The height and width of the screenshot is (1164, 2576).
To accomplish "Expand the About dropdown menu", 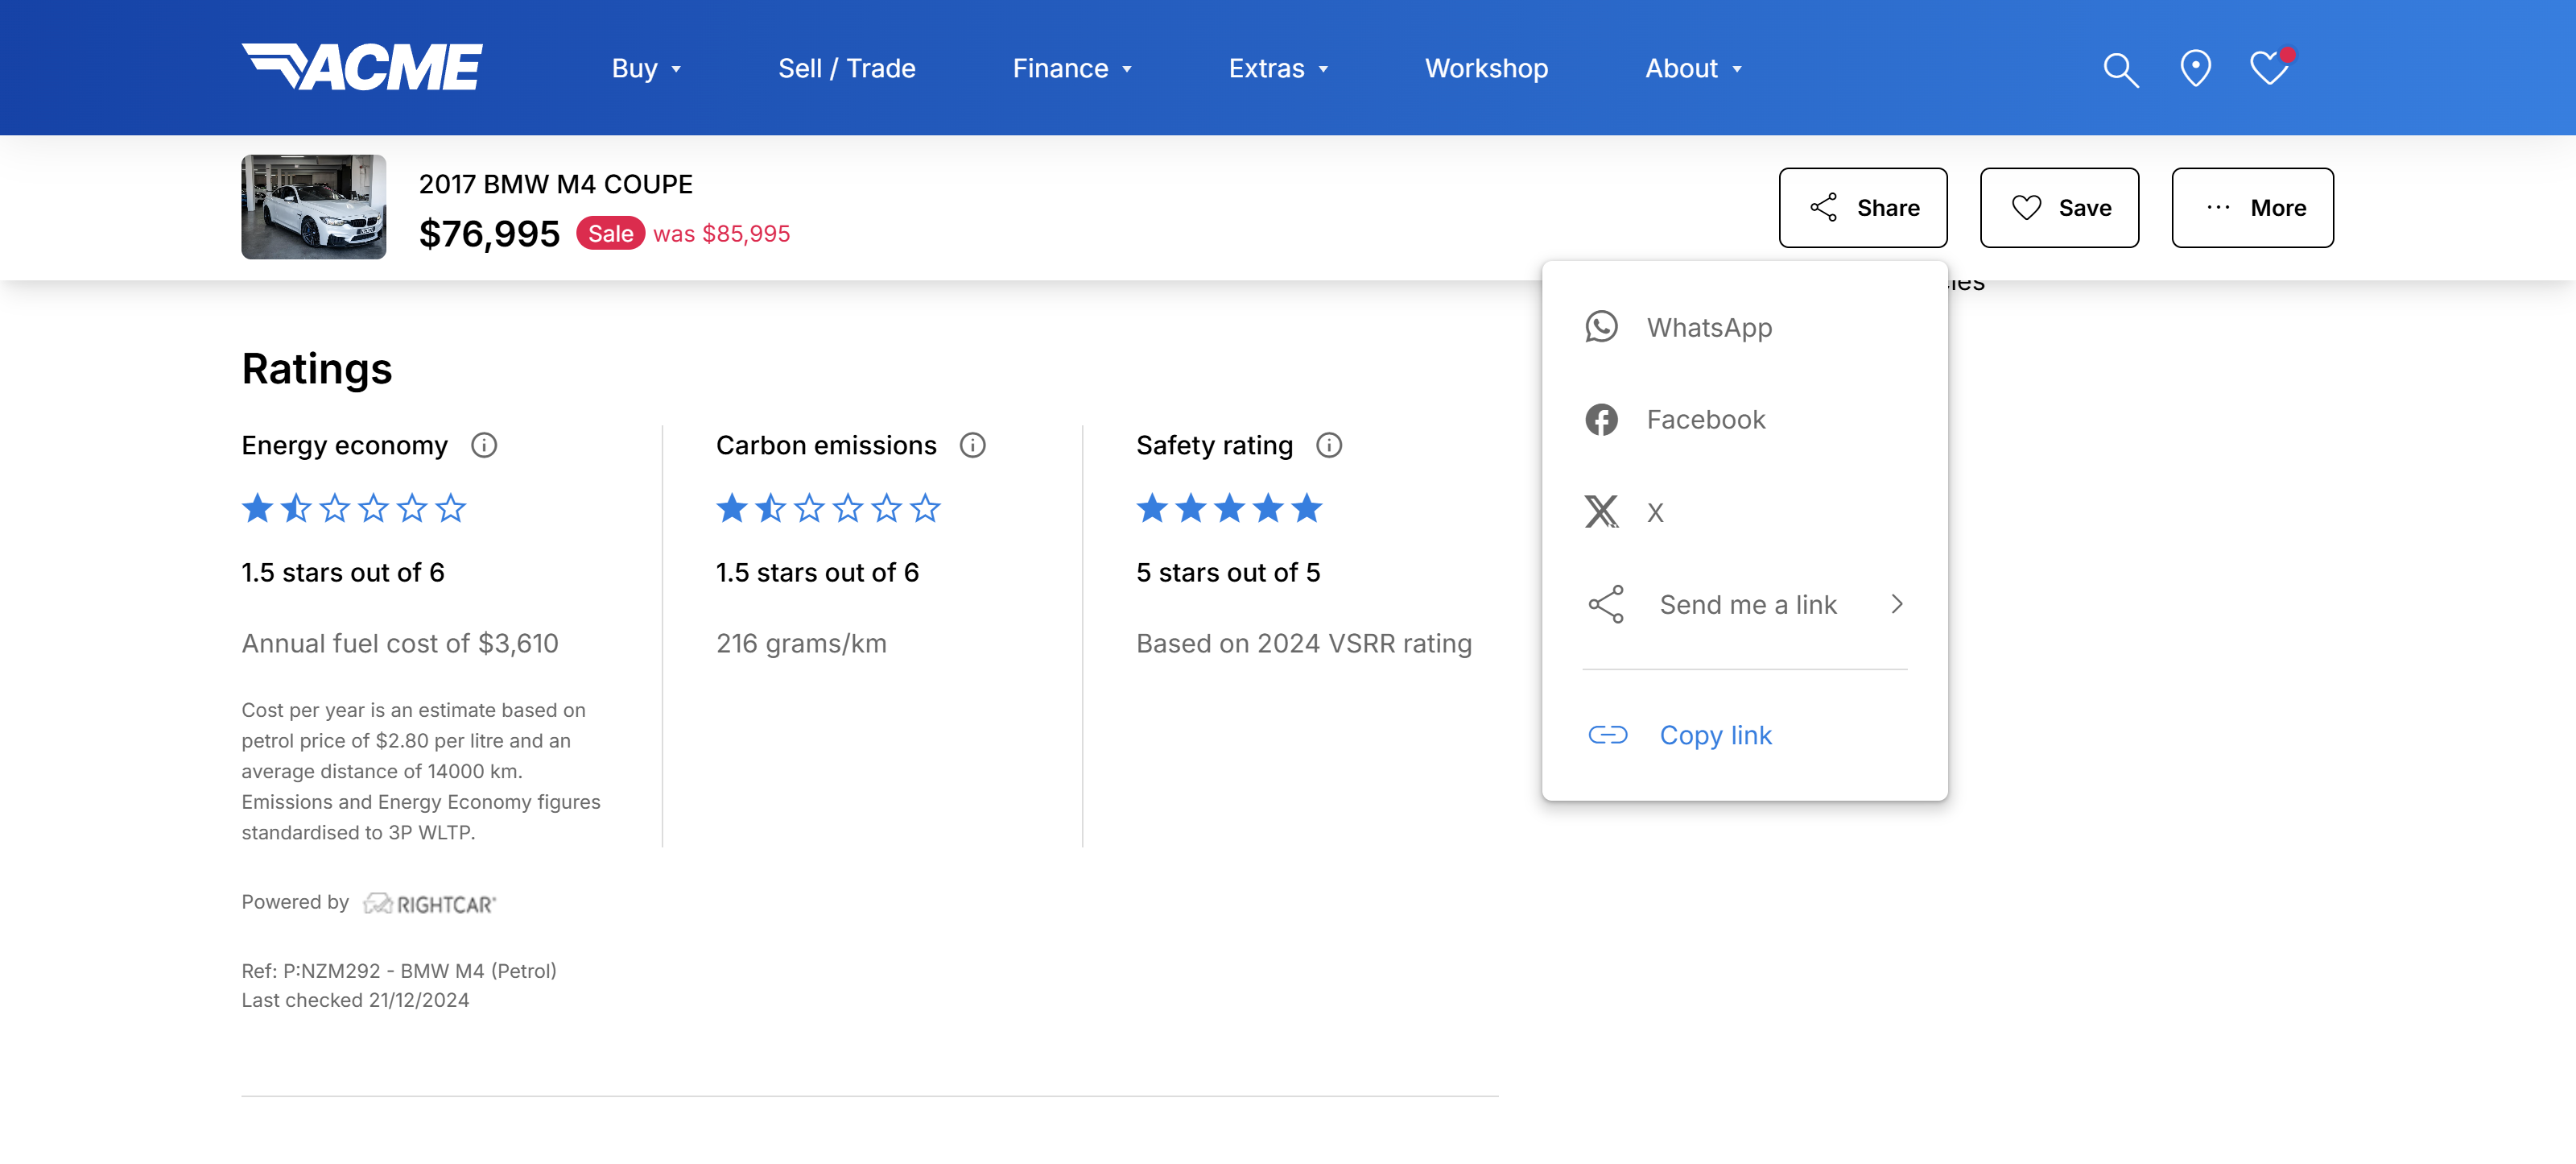I will coord(1694,68).
